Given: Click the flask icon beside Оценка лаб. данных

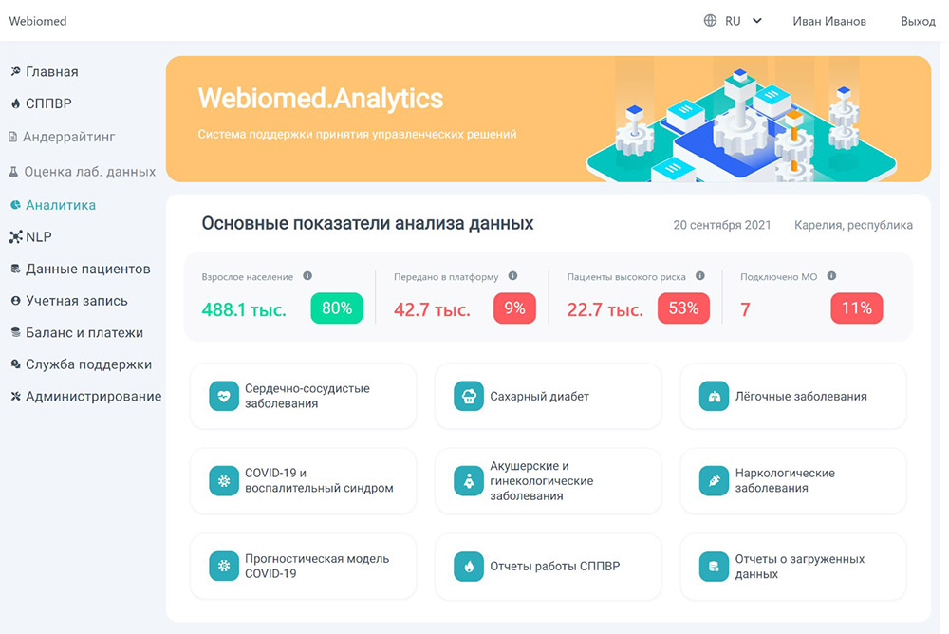Looking at the screenshot, I should pyautogui.click(x=13, y=172).
